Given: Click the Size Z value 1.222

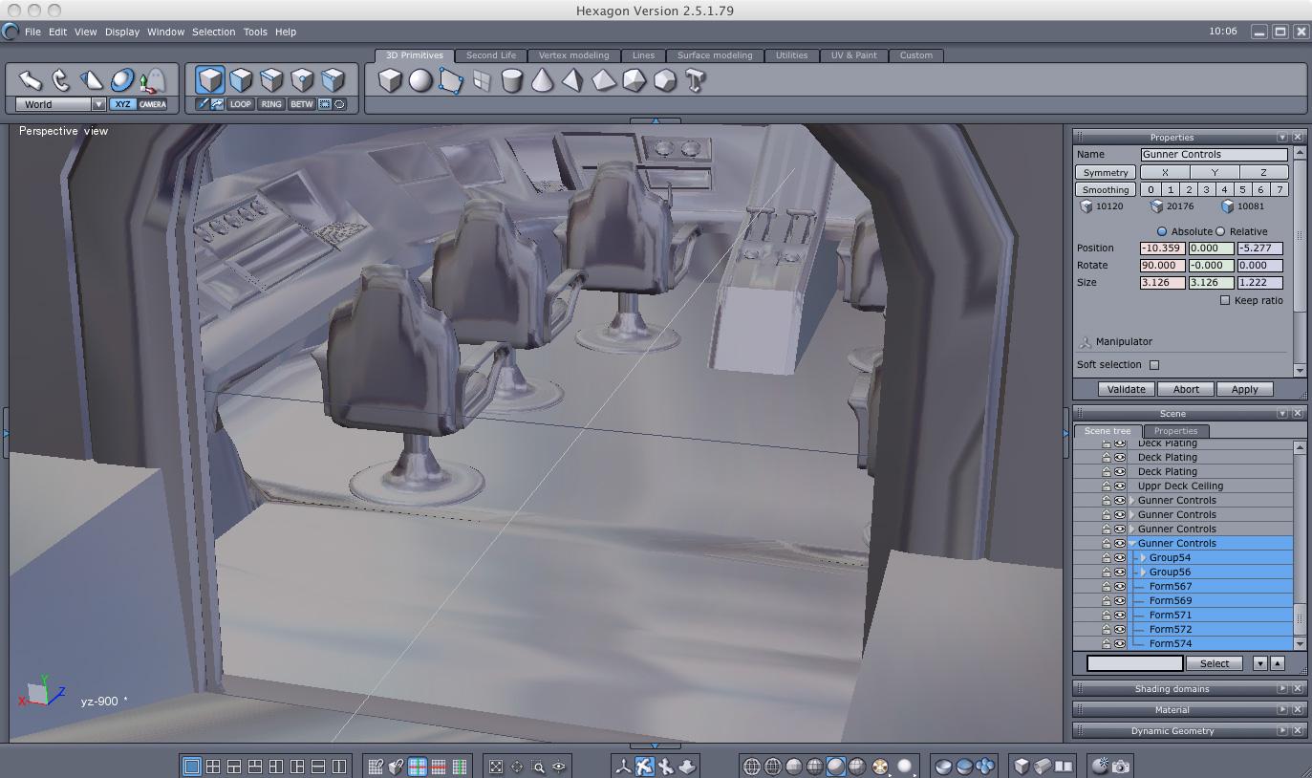Looking at the screenshot, I should click(x=1259, y=282).
